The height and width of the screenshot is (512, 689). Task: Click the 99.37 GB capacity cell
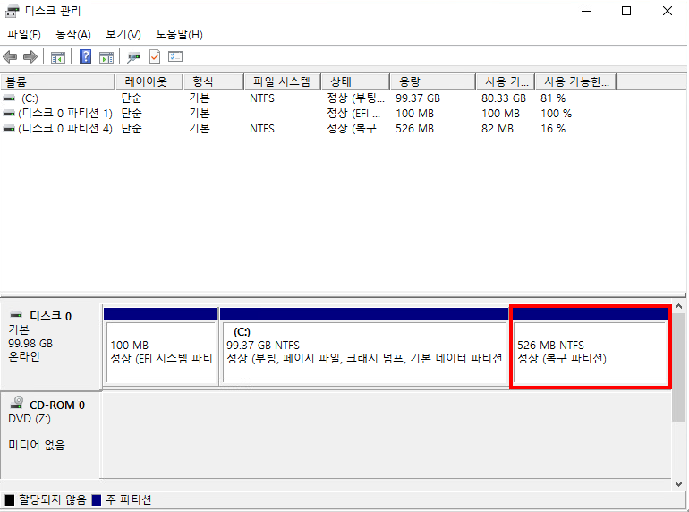pyautogui.click(x=418, y=98)
